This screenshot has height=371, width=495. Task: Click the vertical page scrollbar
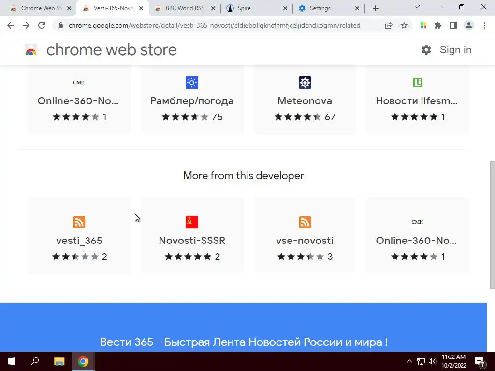[492, 225]
